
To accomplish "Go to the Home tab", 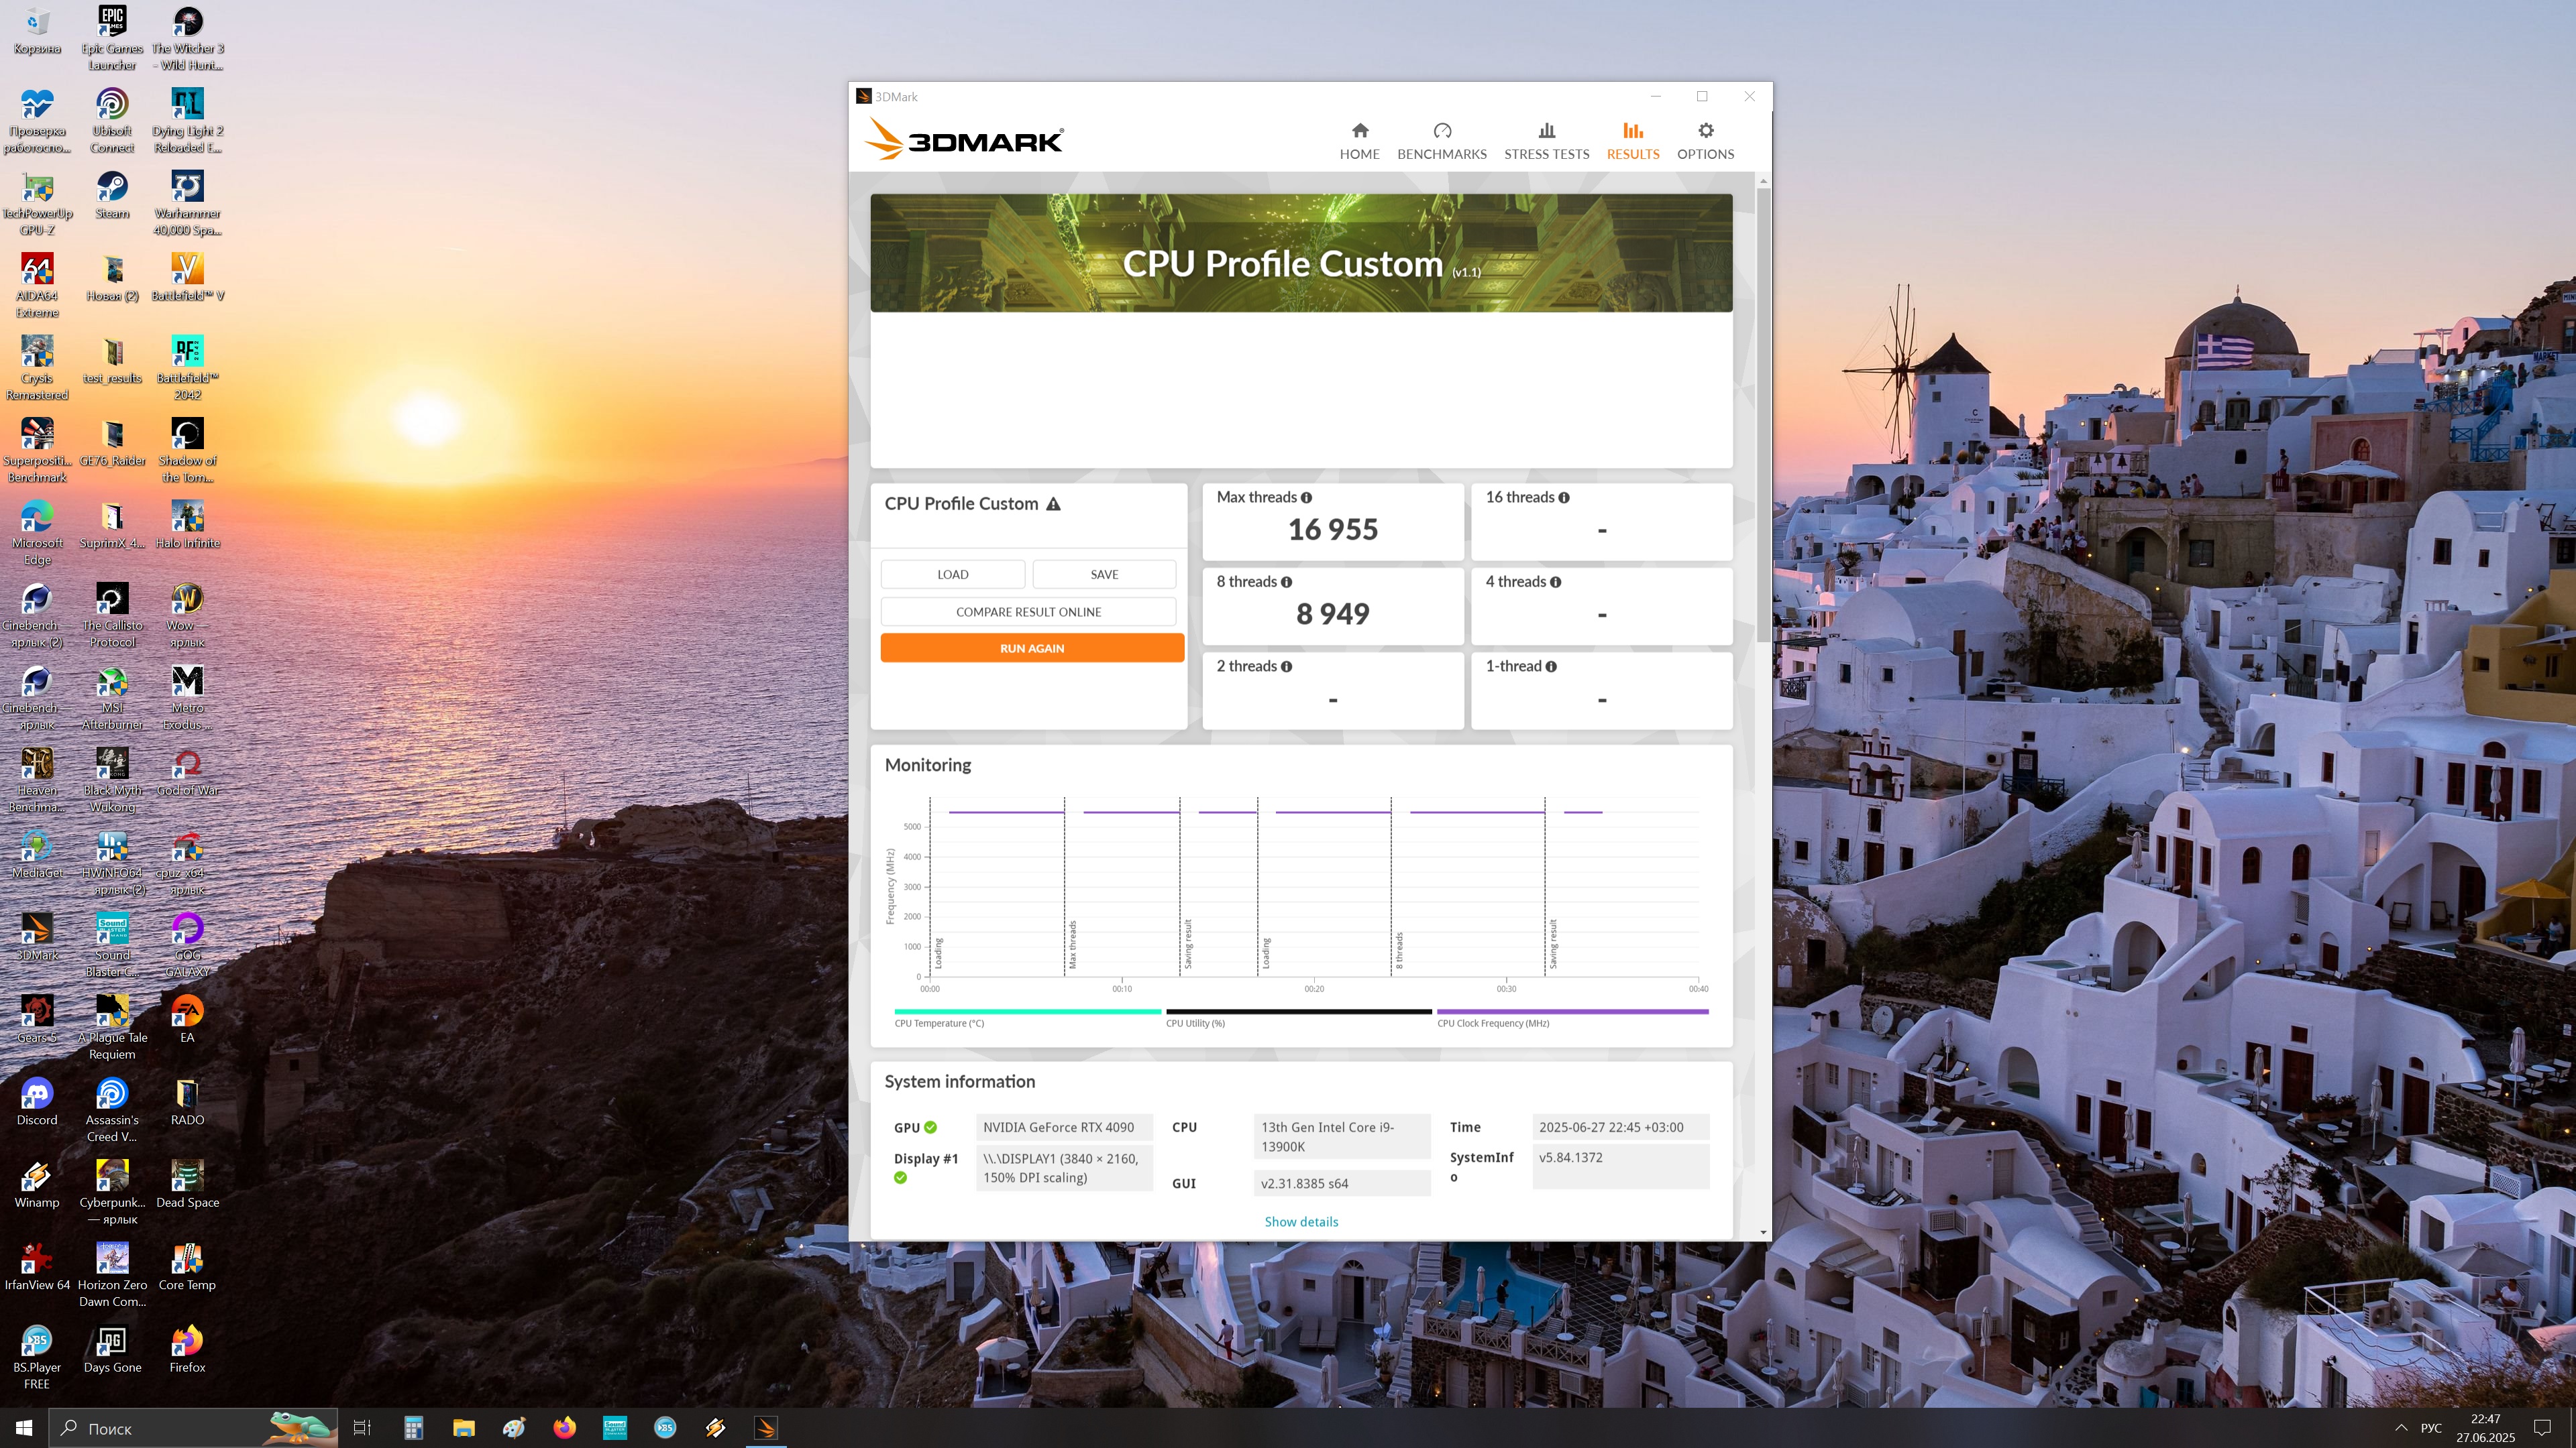I will [x=1359, y=140].
